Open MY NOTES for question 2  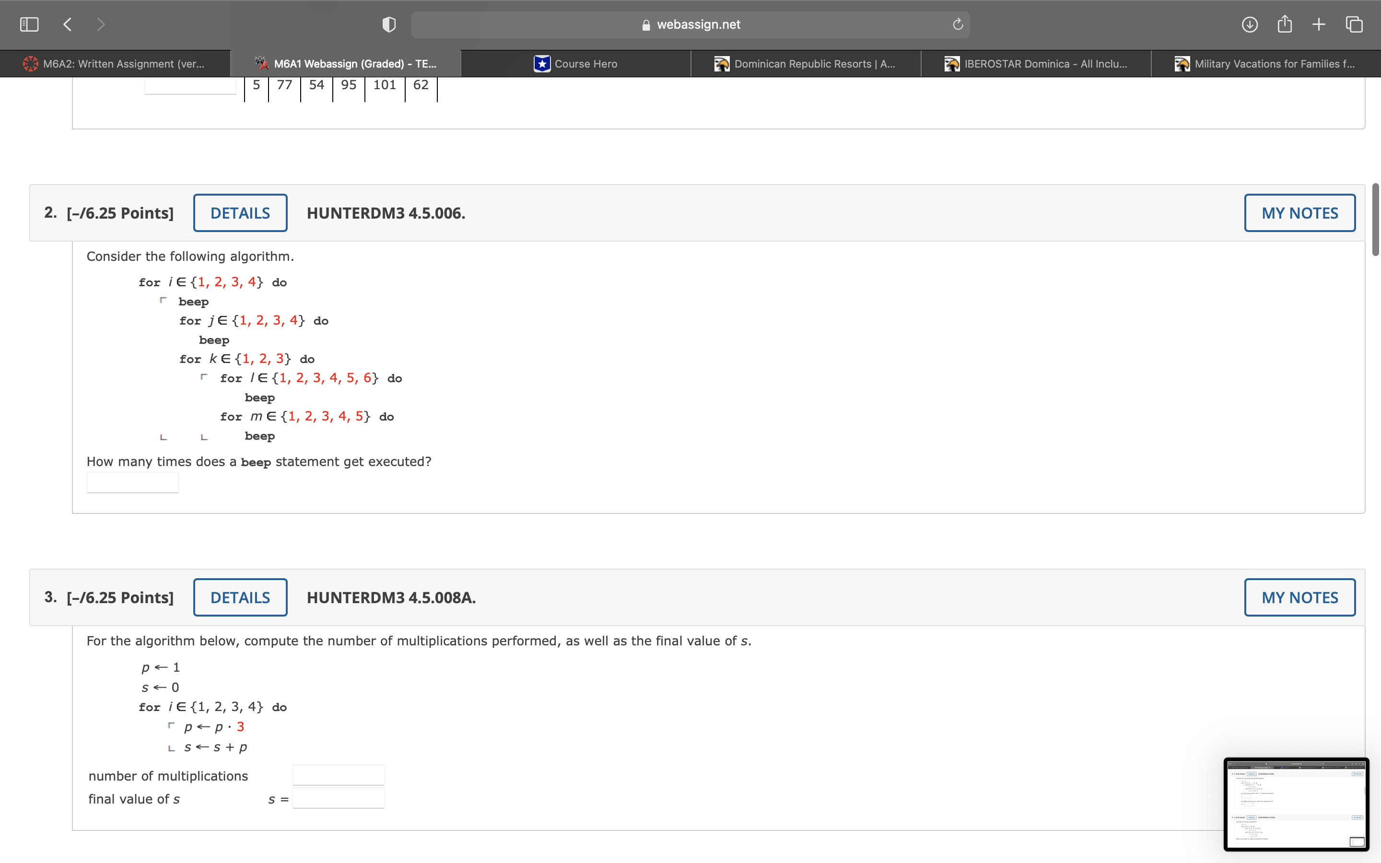pos(1299,213)
